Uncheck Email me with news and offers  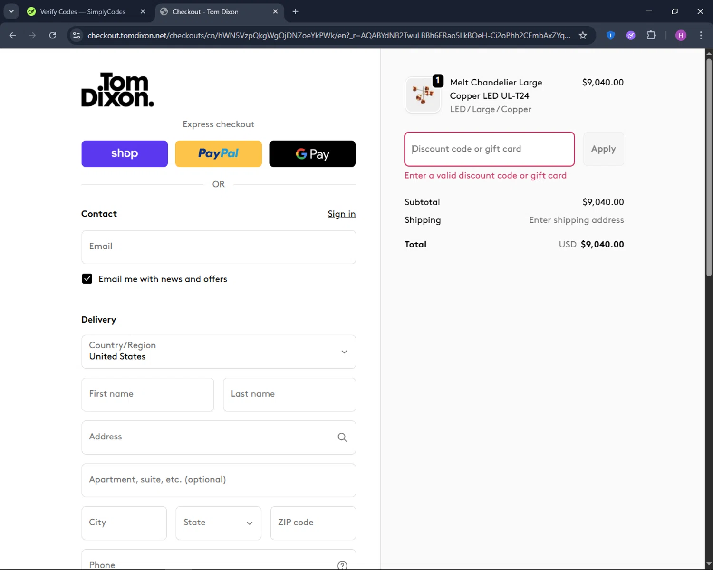87,279
